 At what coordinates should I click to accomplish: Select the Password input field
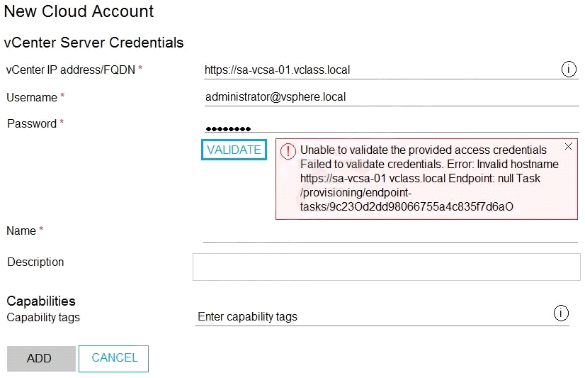pyautogui.click(x=390, y=125)
